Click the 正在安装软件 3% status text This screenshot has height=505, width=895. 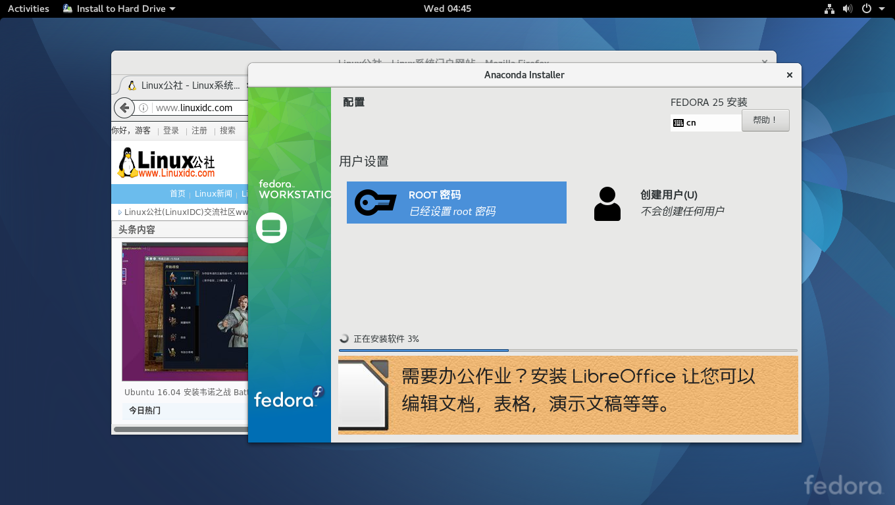coord(386,339)
